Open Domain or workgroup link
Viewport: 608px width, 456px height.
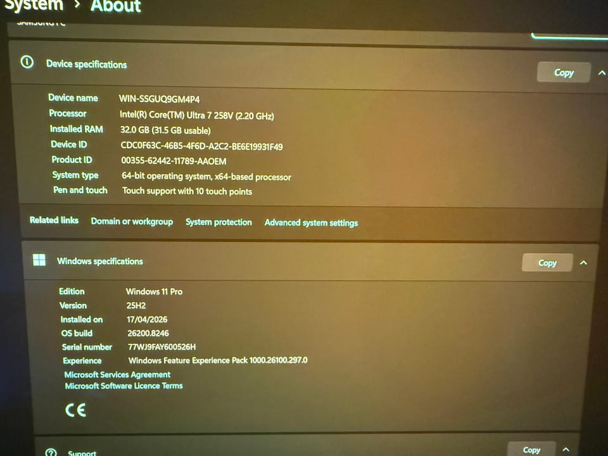tap(132, 222)
